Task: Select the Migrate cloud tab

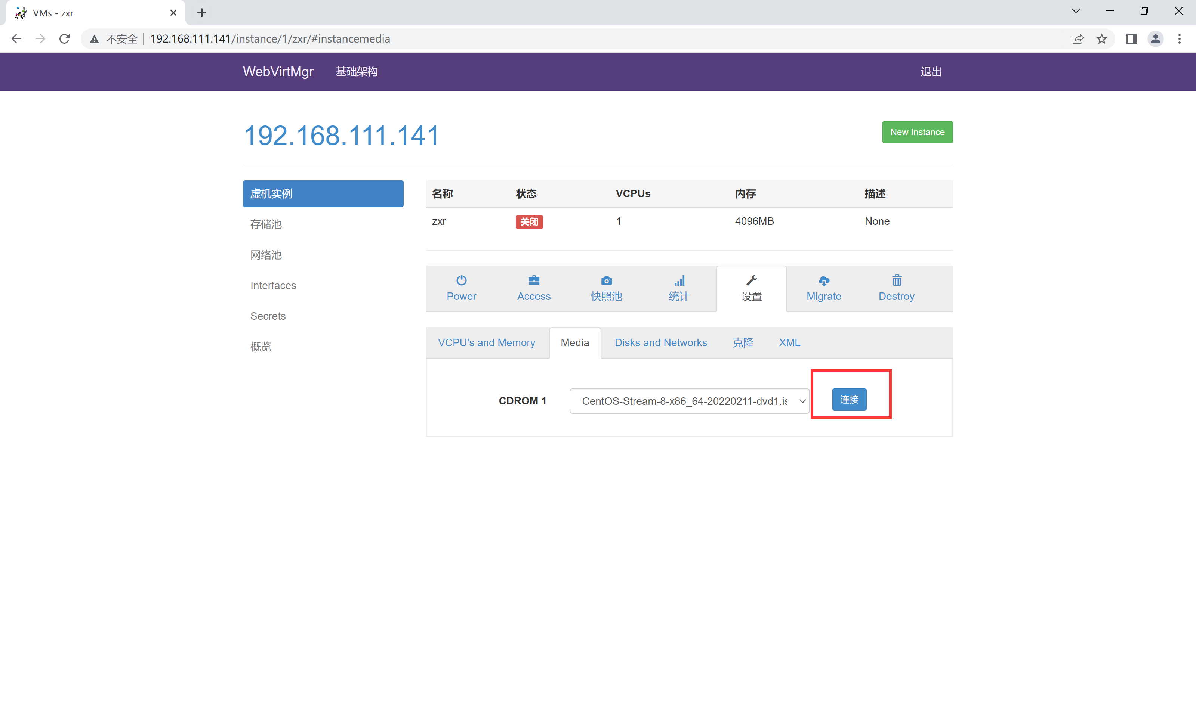Action: (x=823, y=288)
